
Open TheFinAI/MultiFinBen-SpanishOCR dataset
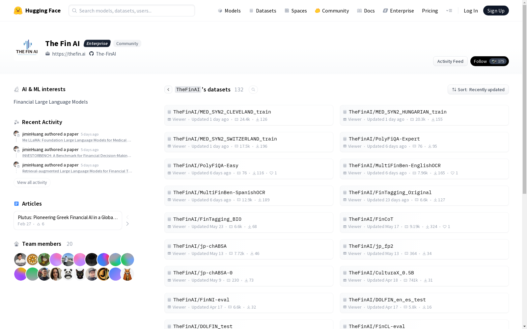coord(249,196)
